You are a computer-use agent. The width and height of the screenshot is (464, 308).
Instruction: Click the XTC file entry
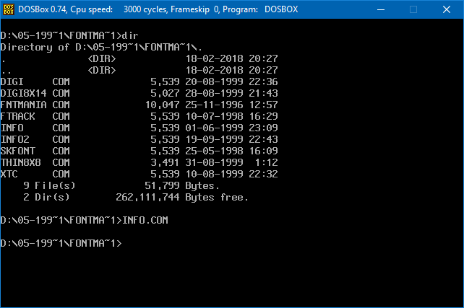coord(9,174)
